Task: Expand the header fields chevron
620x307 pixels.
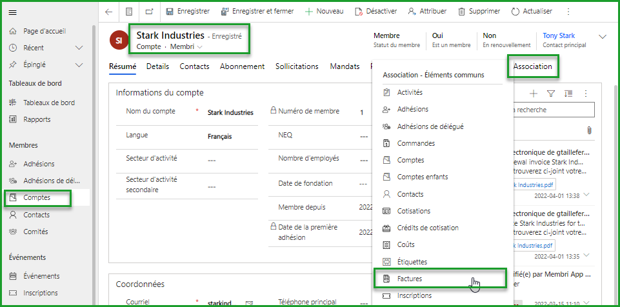Action: point(603,37)
